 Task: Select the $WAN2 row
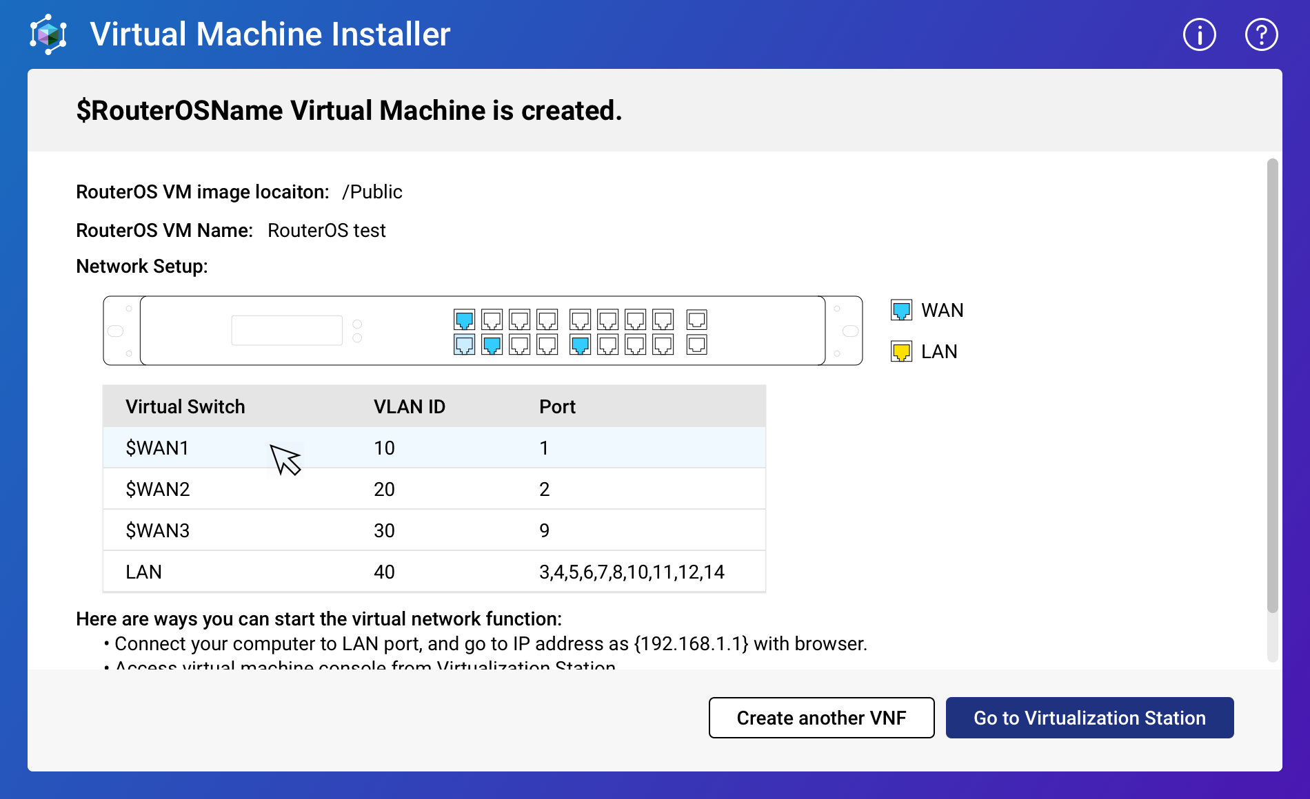[x=434, y=489]
